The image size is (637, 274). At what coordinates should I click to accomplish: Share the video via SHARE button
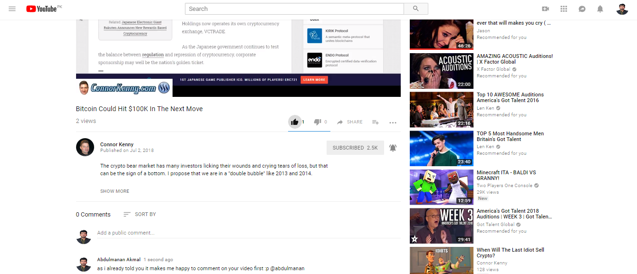350,122
